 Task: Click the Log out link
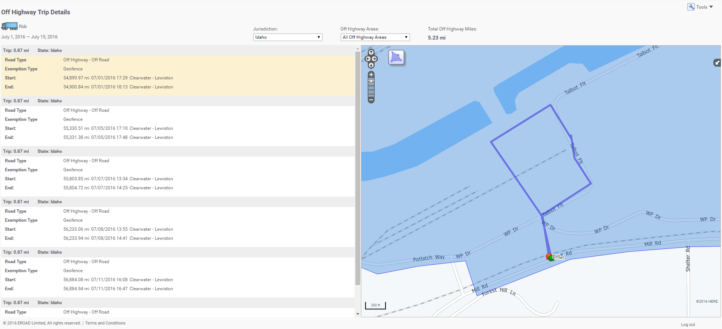[688, 324]
